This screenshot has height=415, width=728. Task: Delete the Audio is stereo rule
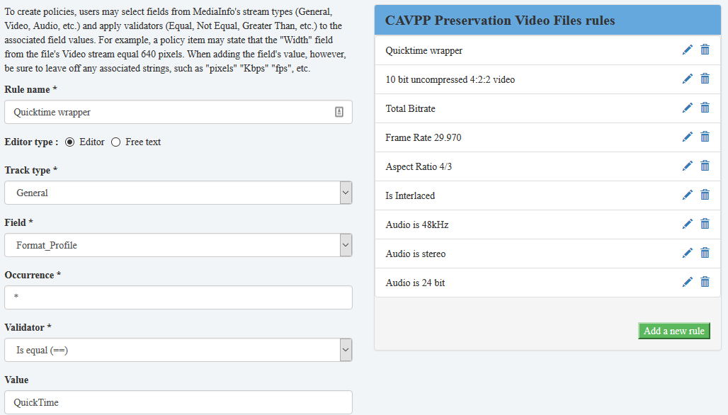(x=705, y=253)
